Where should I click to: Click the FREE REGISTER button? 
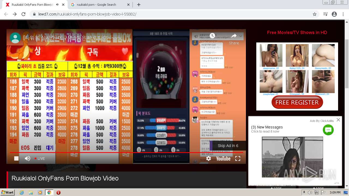[297, 103]
